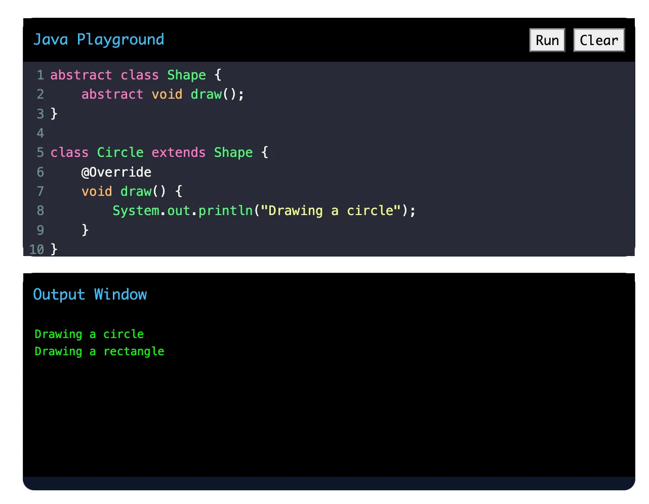Click the Java Playground title
This screenshot has width=649, height=504.
[99, 39]
